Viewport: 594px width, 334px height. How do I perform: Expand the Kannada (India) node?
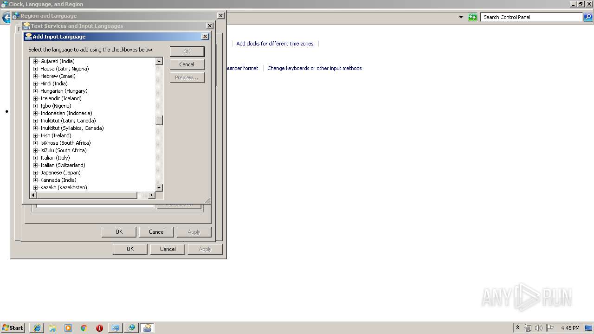coord(35,180)
